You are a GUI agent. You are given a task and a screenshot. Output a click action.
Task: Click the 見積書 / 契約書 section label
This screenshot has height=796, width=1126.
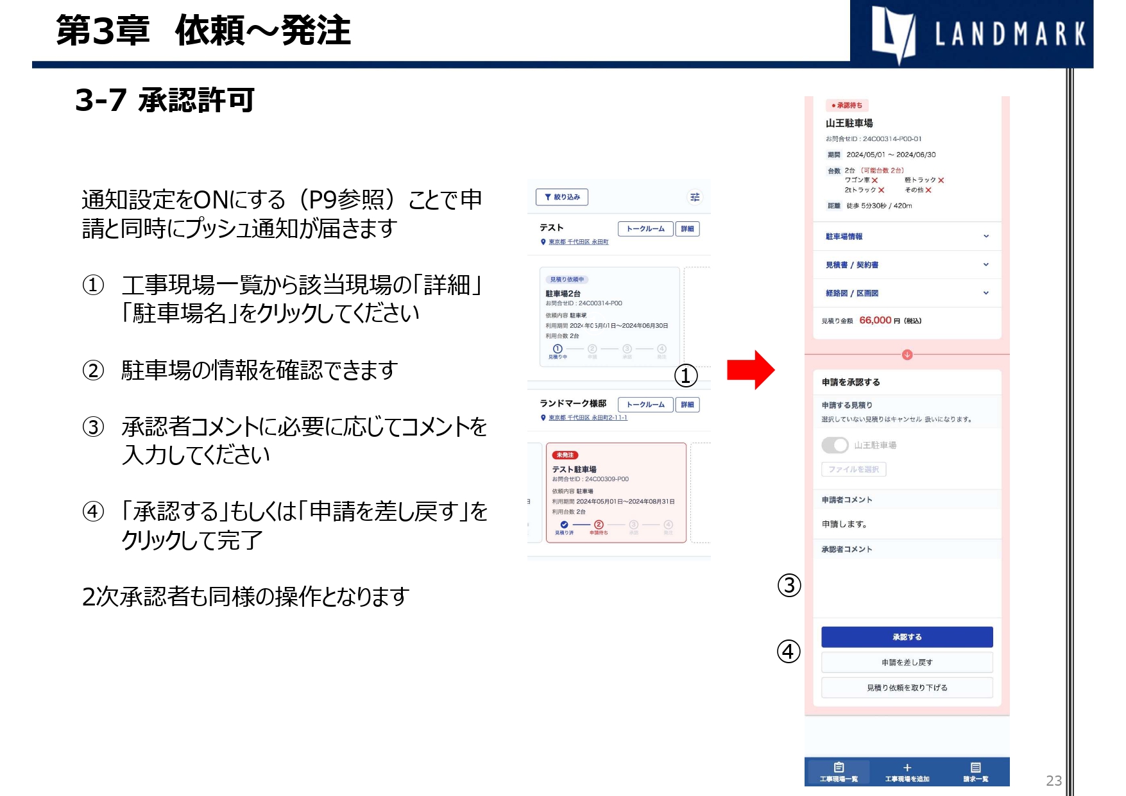tap(852, 264)
